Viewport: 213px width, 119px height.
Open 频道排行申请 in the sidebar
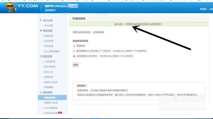(x=51, y=103)
